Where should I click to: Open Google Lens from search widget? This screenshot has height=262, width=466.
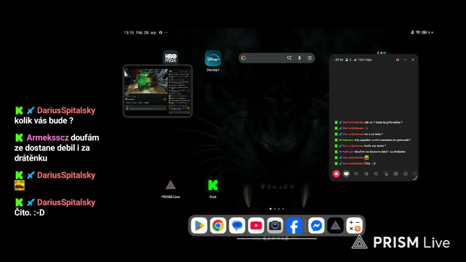[x=310, y=58]
